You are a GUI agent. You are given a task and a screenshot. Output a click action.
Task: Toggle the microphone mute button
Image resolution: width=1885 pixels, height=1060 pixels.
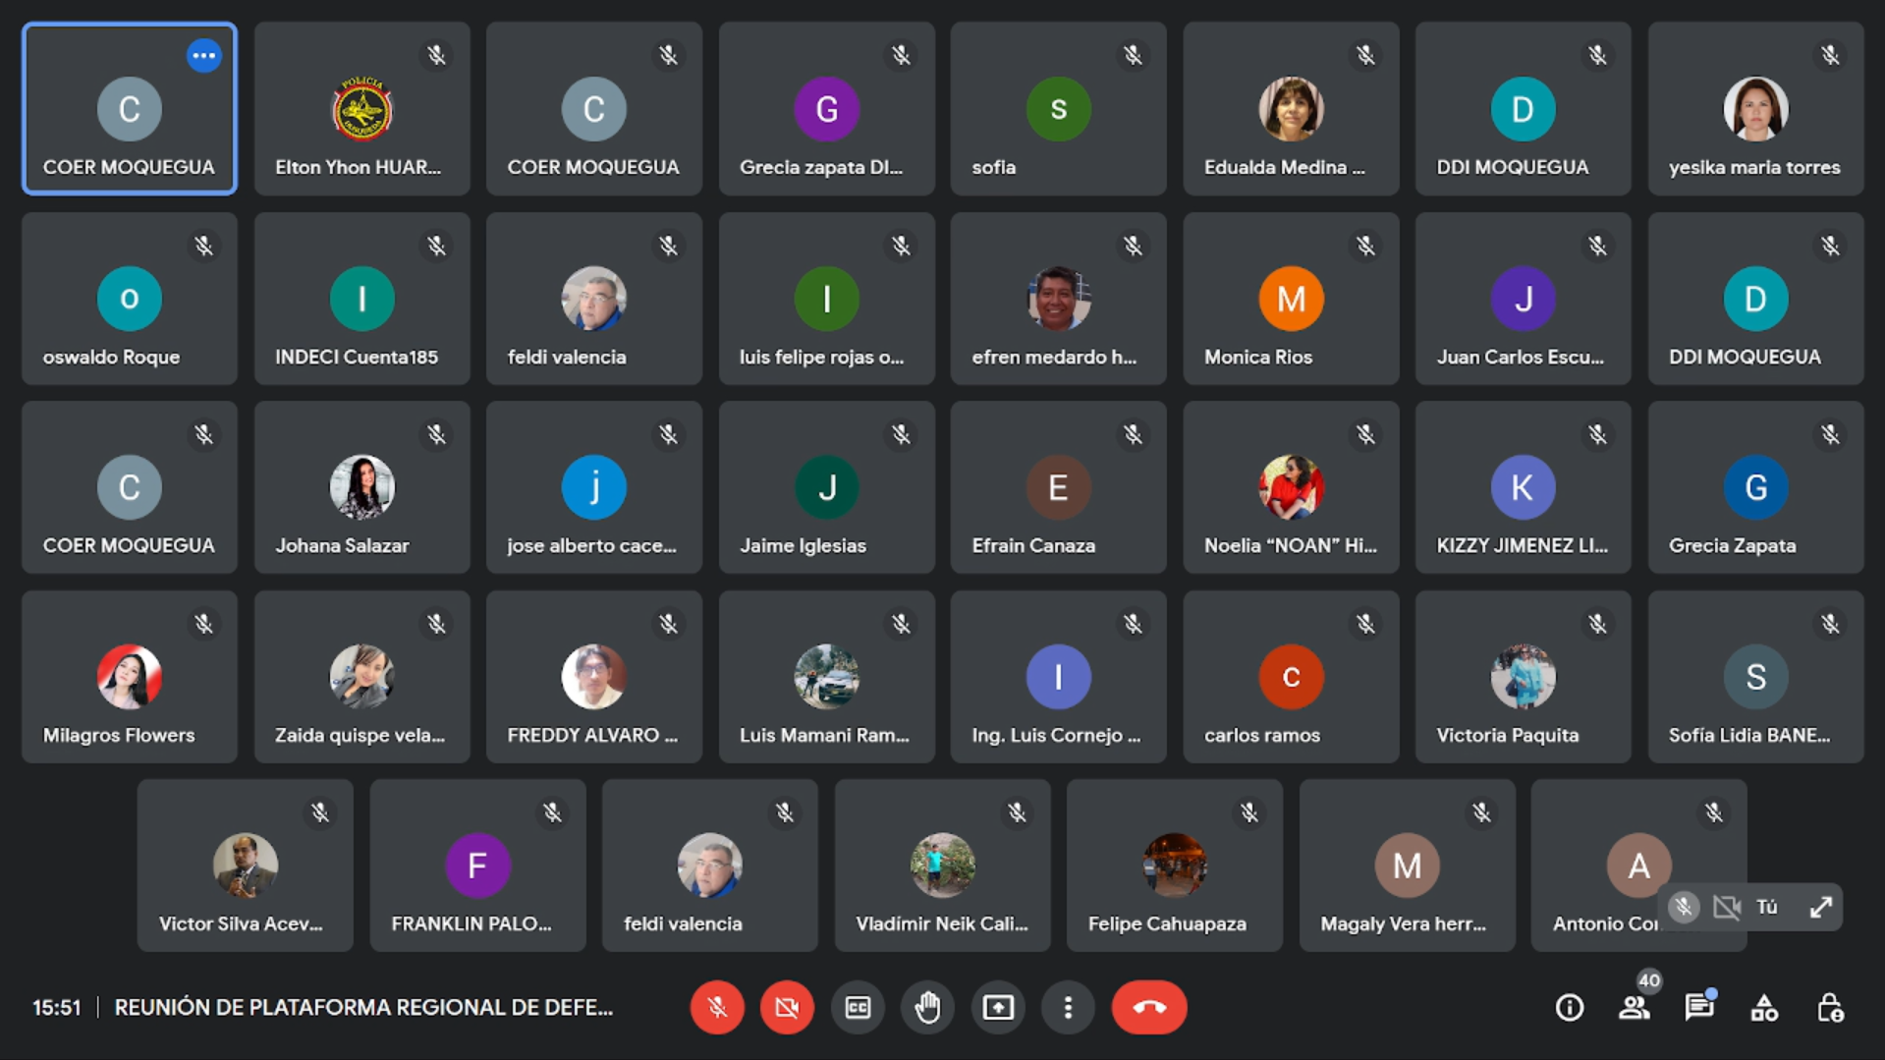(x=717, y=1007)
